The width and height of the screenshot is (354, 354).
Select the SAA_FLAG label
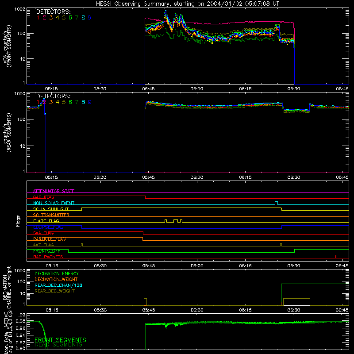coord(43,233)
